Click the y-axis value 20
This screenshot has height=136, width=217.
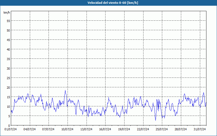[x=8, y=88]
